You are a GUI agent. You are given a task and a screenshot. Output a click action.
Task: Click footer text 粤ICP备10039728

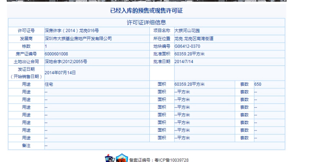(171, 160)
